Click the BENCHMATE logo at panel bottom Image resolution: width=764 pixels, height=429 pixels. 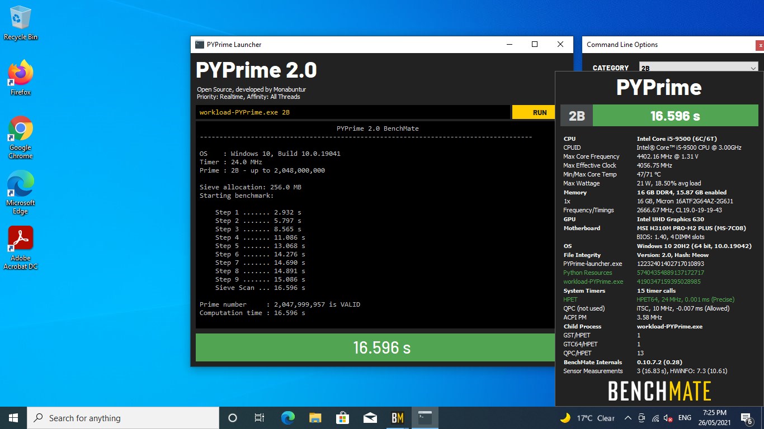[659, 391]
